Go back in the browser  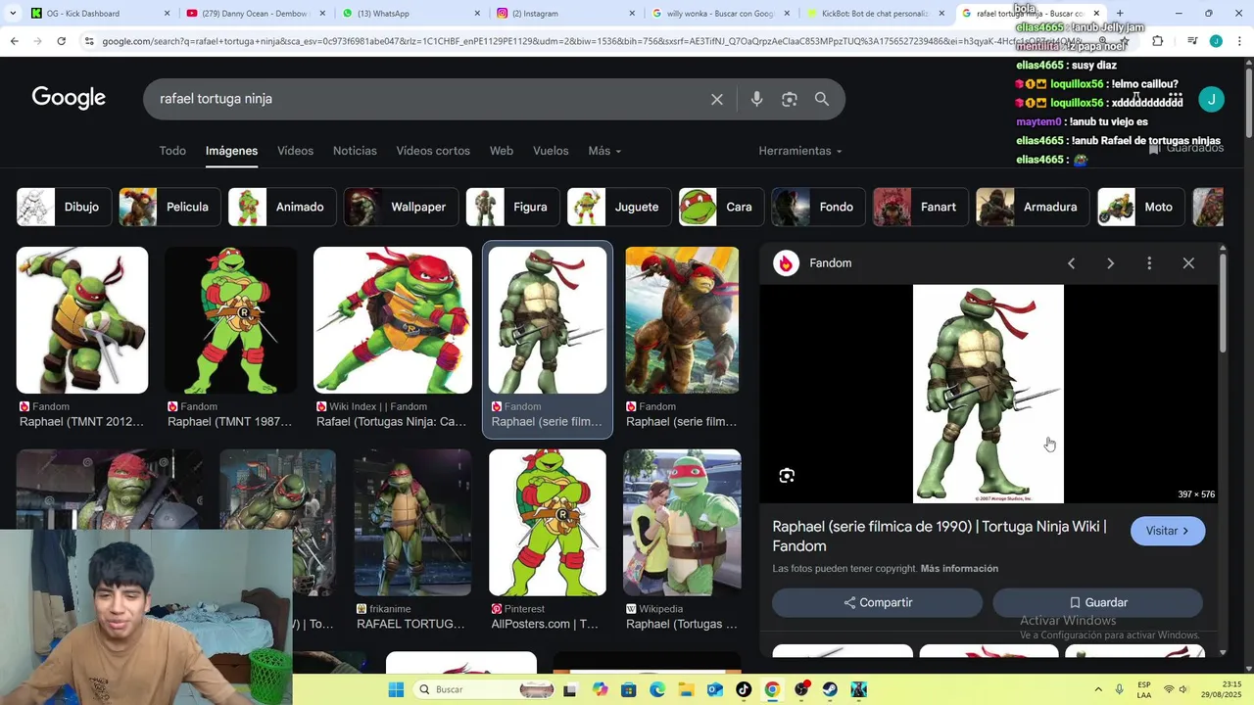[14, 41]
